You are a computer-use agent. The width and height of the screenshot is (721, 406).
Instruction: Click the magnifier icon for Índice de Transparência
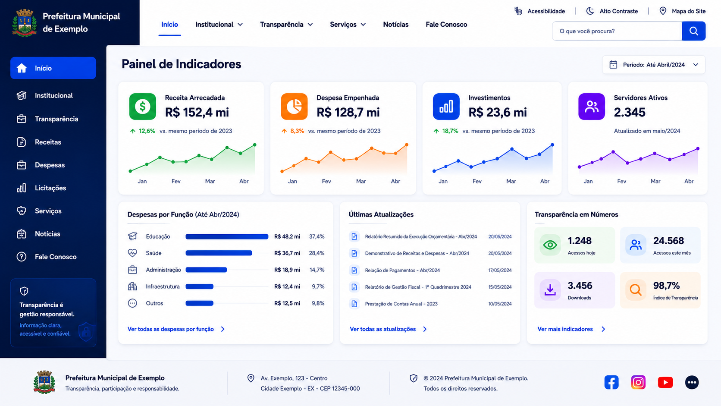(636, 290)
